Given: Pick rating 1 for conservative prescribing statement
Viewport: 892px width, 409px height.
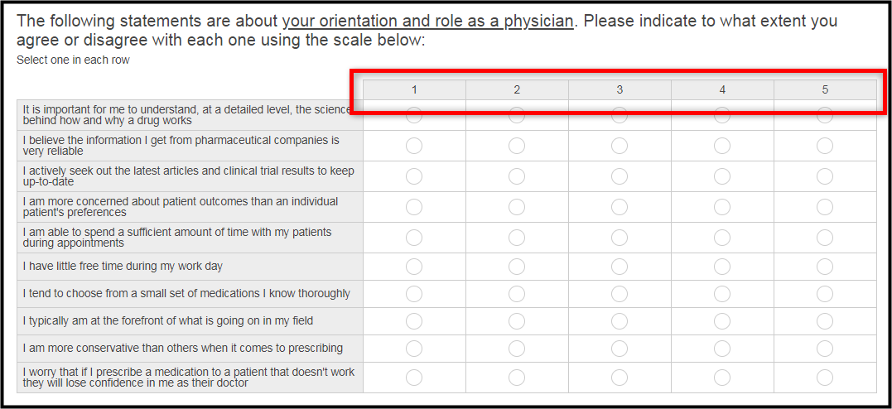Looking at the screenshot, I should coord(414,348).
